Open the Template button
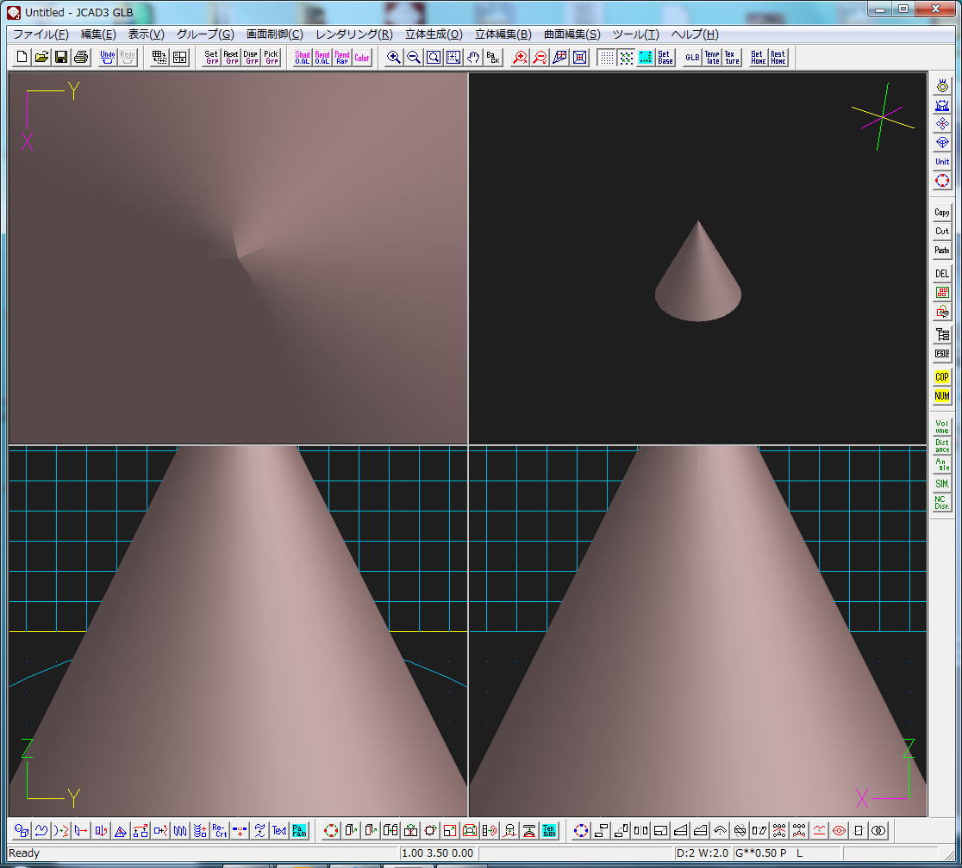 [712, 58]
